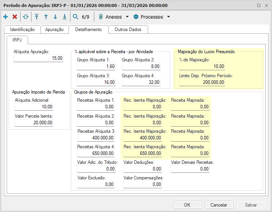Click the Grupo Alíquota 4 field
The width and height of the screenshot is (272, 212).
click(141, 82)
